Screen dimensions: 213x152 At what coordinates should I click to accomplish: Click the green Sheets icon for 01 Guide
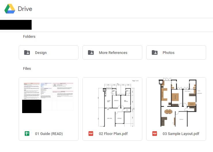point(27,134)
